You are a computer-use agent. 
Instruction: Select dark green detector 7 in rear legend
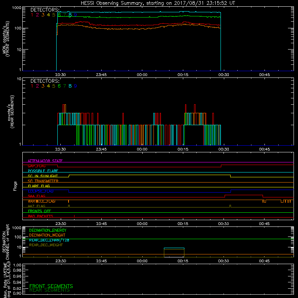point(64,86)
